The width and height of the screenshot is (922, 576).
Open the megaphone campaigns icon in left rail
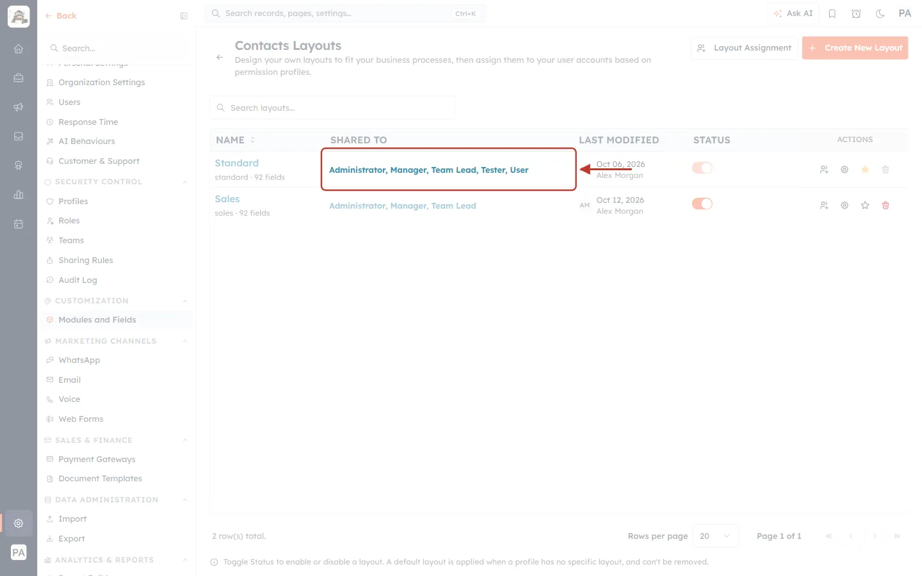(19, 107)
